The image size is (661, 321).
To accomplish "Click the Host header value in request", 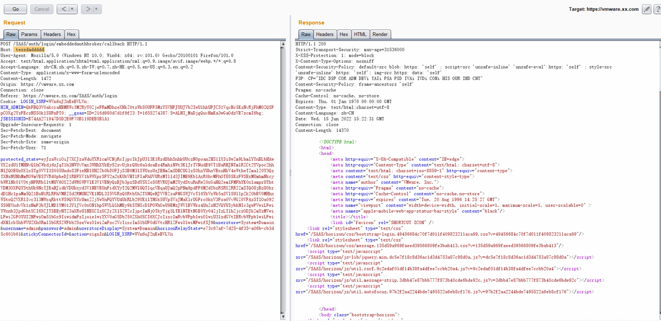I will coord(29,49).
